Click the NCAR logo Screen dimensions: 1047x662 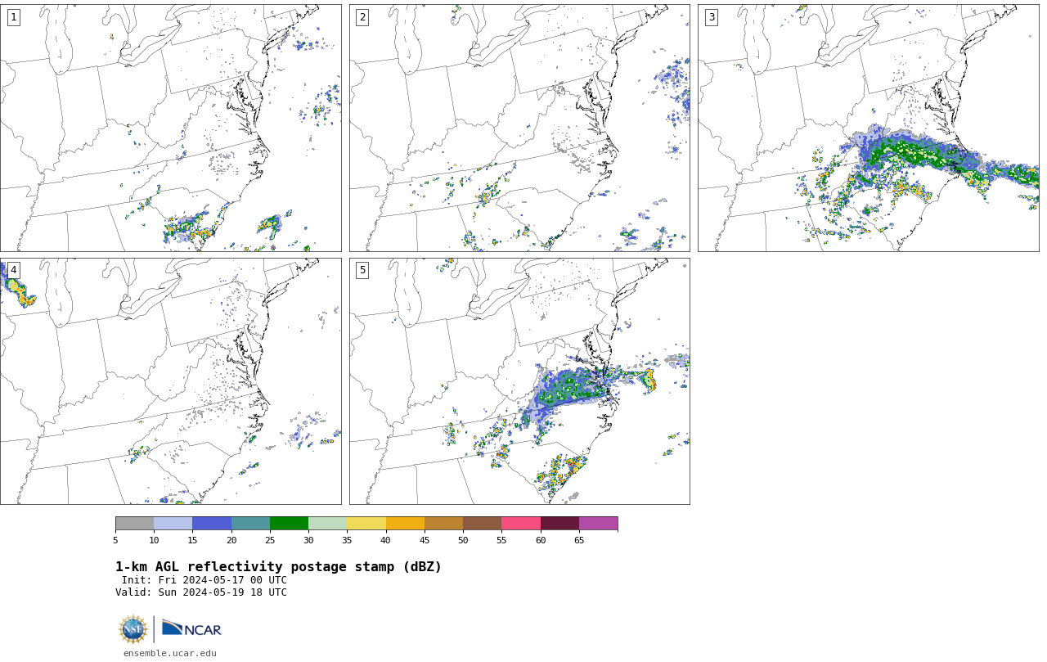pyautogui.click(x=191, y=628)
